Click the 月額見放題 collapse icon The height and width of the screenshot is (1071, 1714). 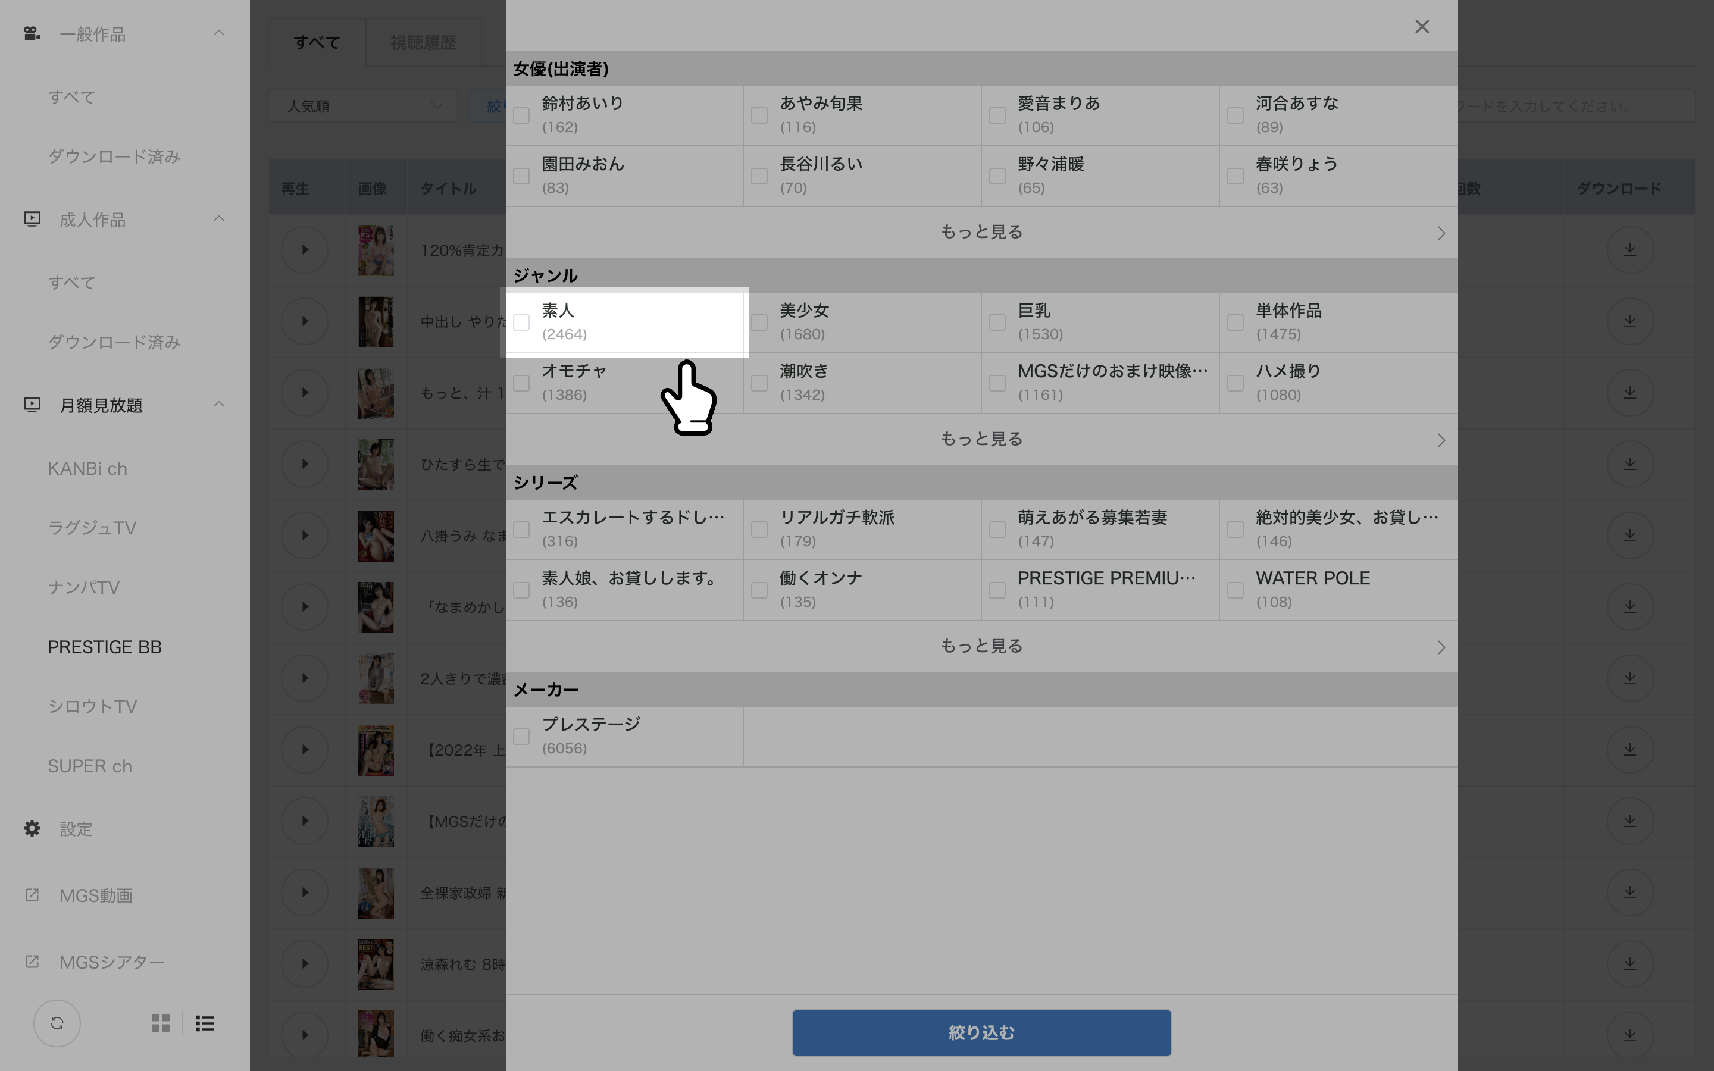coord(220,405)
